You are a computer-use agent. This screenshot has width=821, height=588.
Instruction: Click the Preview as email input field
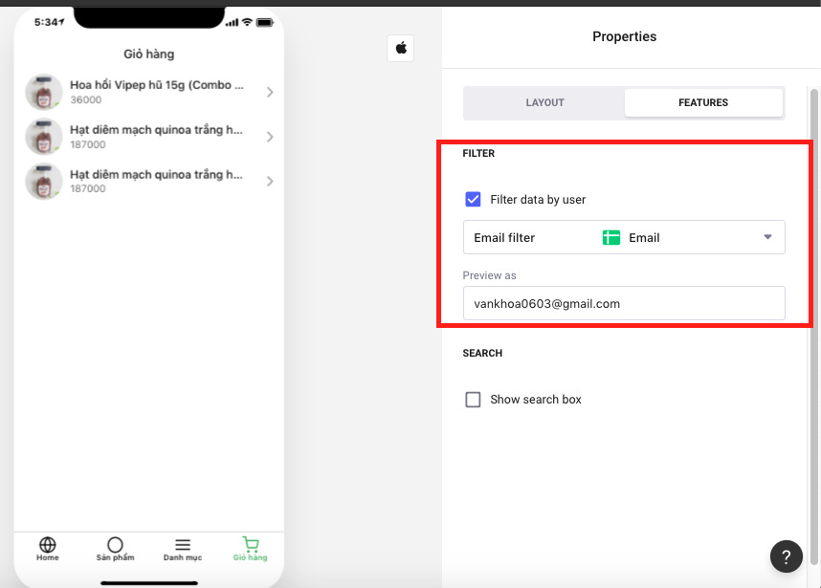624,303
